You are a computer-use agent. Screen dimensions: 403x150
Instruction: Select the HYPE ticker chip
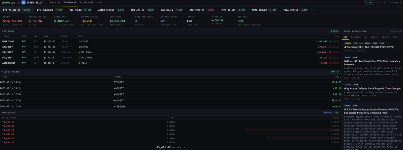click(x=233, y=10)
